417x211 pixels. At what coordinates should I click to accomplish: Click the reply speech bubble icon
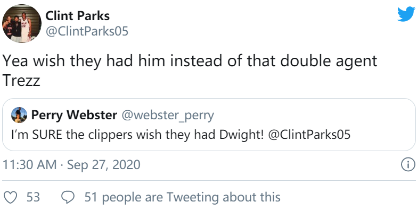68,198
